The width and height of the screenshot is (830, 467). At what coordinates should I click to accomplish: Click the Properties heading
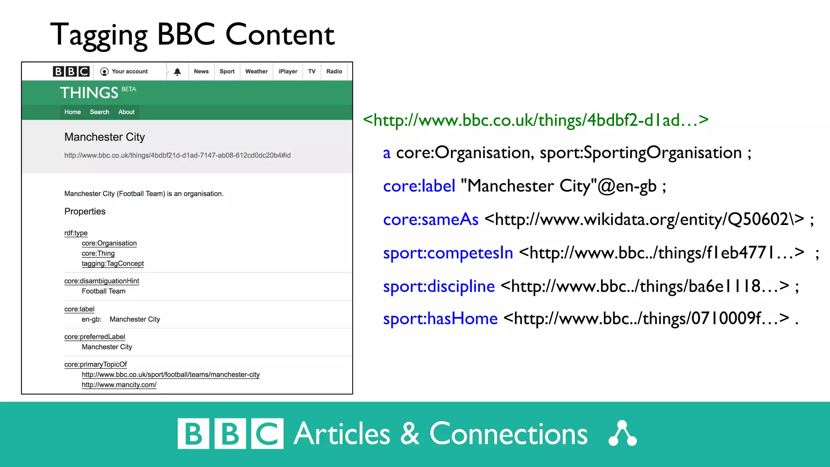coord(85,211)
